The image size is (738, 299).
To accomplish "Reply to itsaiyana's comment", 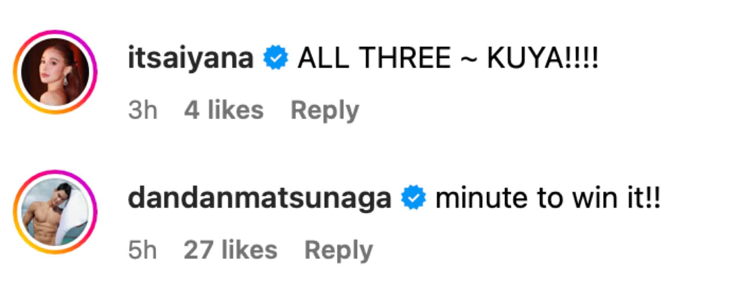I will click(x=325, y=111).
